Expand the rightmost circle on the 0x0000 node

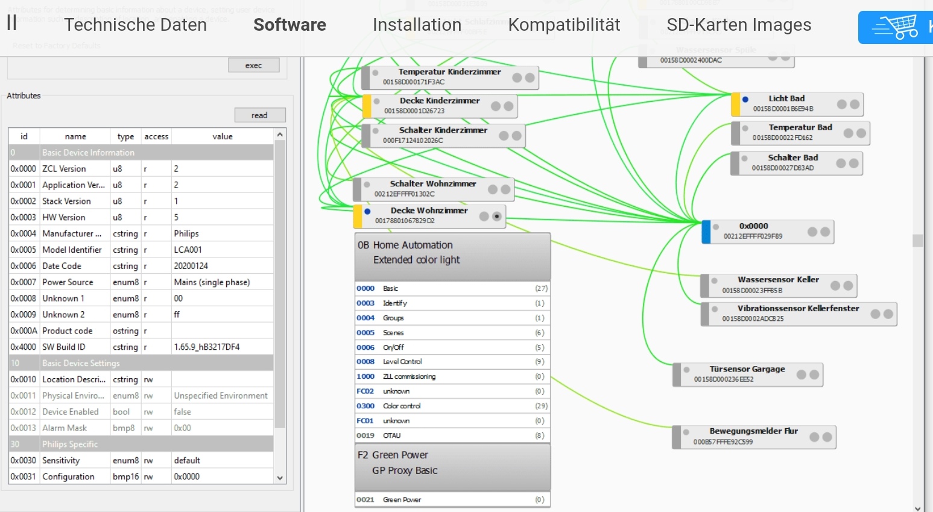825,232
